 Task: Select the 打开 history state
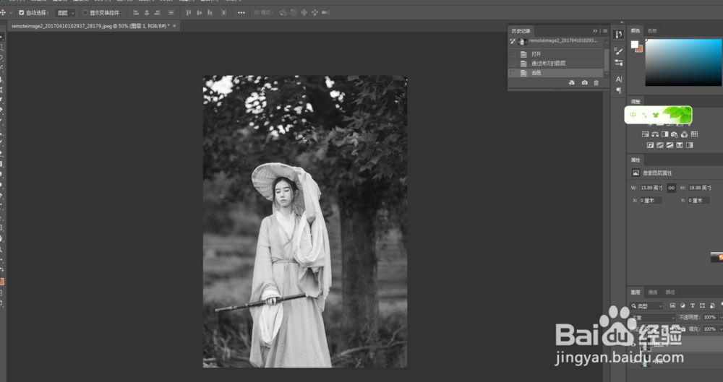tap(536, 54)
